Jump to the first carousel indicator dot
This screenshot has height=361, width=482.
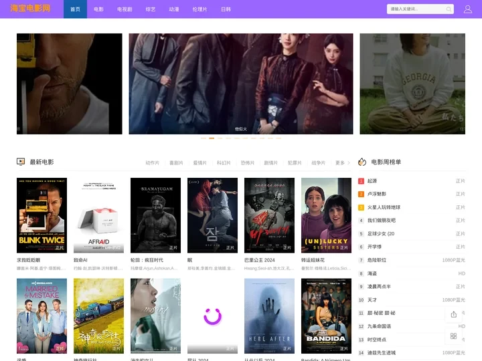click(x=204, y=138)
